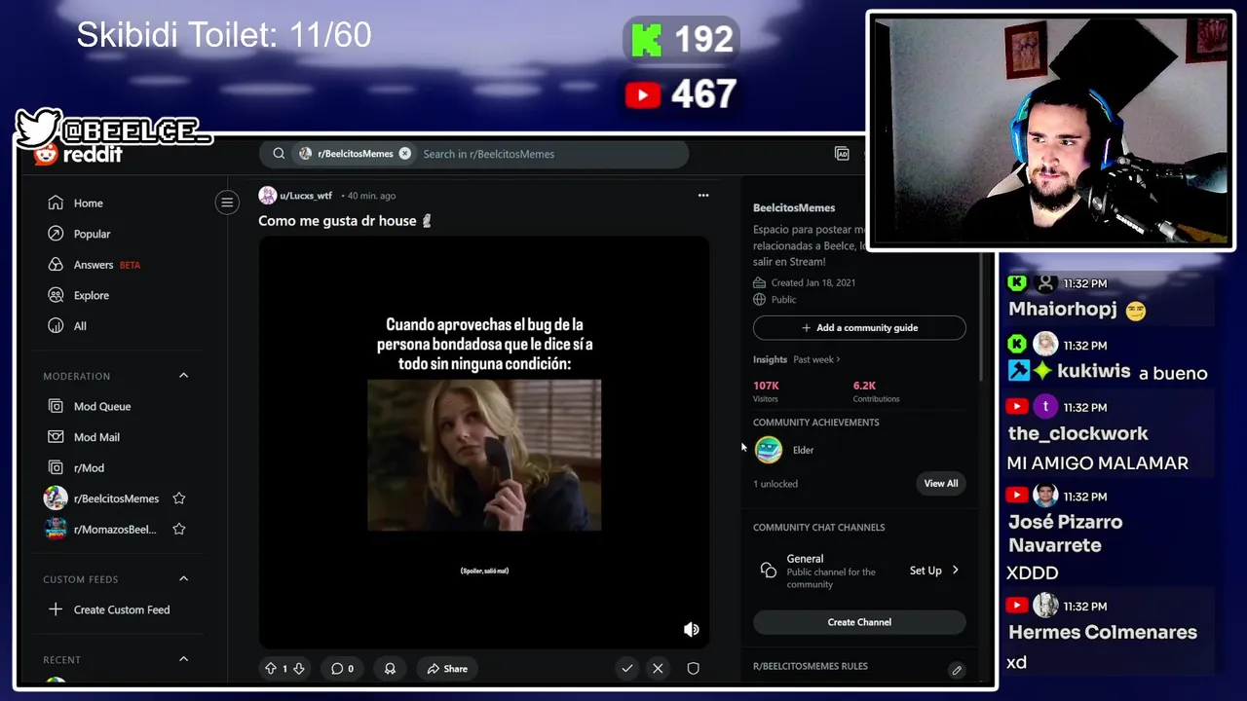The width and height of the screenshot is (1247, 701).
Task: Click the streamer webcam feed
Action: coord(1050,130)
